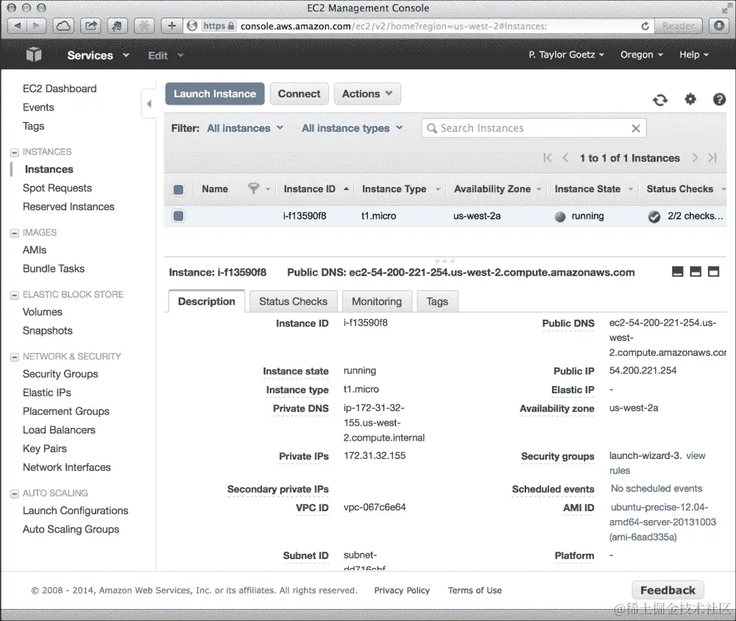
Task: Click the Safari Reader button
Action: (x=679, y=26)
